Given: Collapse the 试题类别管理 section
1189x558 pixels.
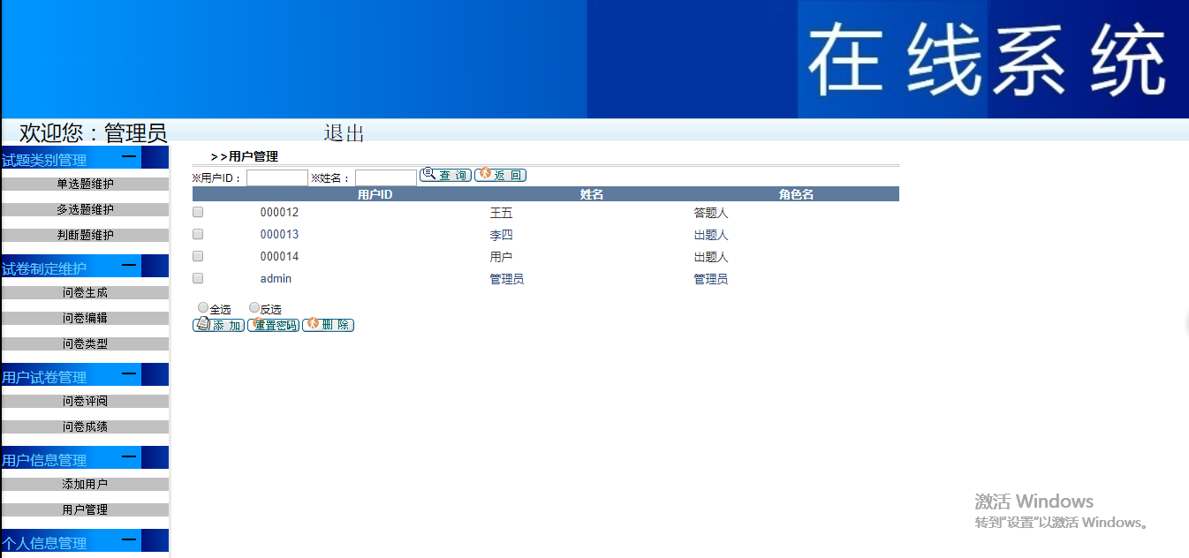Looking at the screenshot, I should pyautogui.click(x=129, y=157).
